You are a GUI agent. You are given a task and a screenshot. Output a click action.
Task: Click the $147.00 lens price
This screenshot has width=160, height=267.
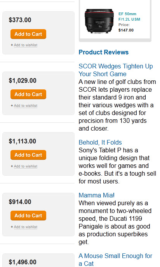click(x=126, y=30)
